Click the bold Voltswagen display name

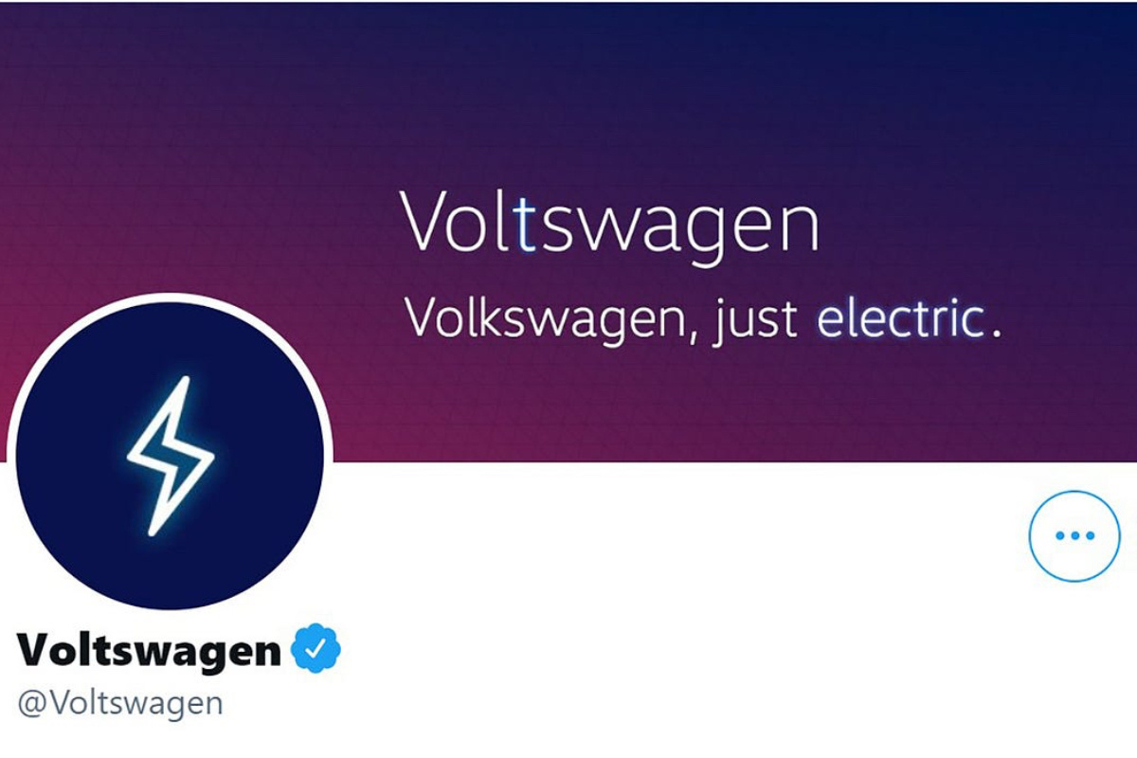click(x=150, y=649)
